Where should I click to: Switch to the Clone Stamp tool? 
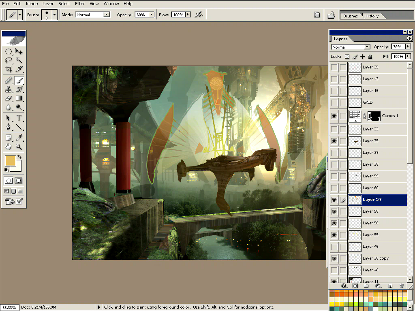click(x=8, y=89)
